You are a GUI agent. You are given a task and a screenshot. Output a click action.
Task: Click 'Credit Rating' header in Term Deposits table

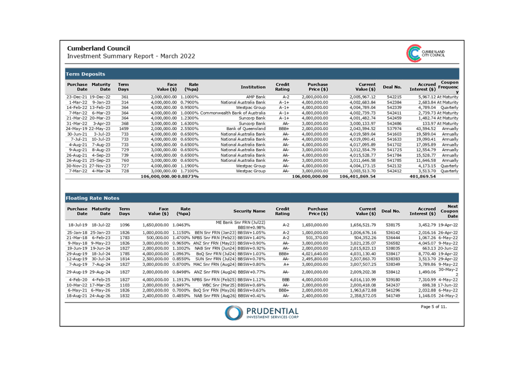pyautogui.click(x=282, y=87)
